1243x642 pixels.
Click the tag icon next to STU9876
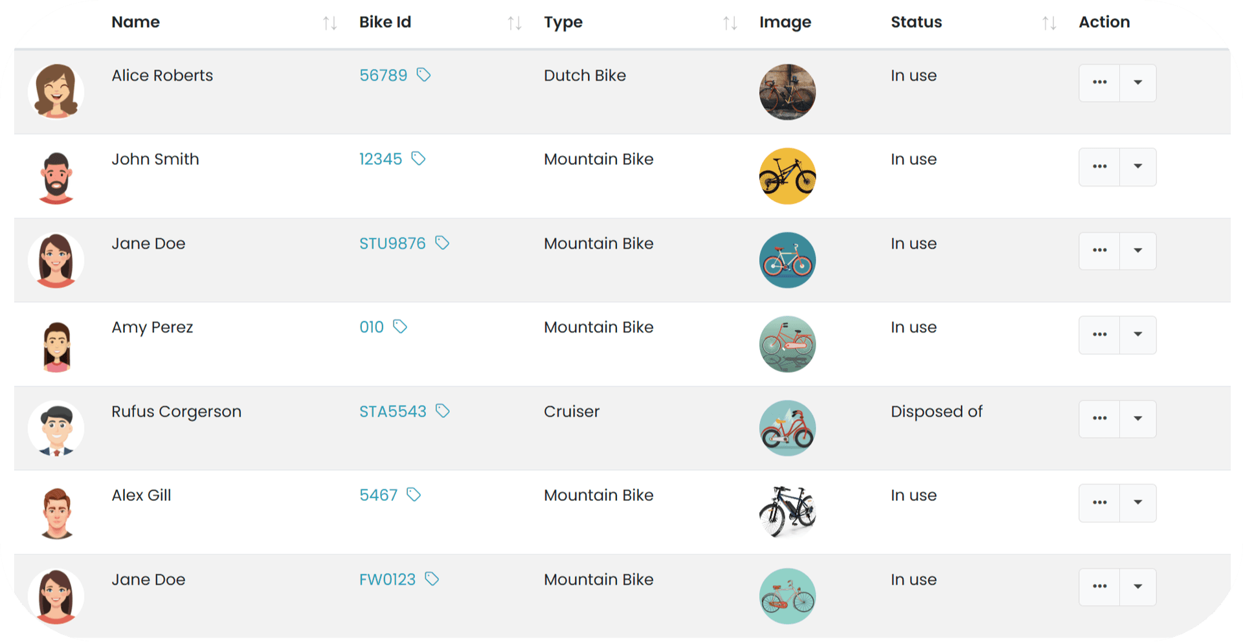(442, 243)
